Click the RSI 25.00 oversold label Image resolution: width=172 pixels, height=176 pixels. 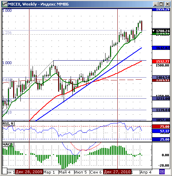point(161,139)
